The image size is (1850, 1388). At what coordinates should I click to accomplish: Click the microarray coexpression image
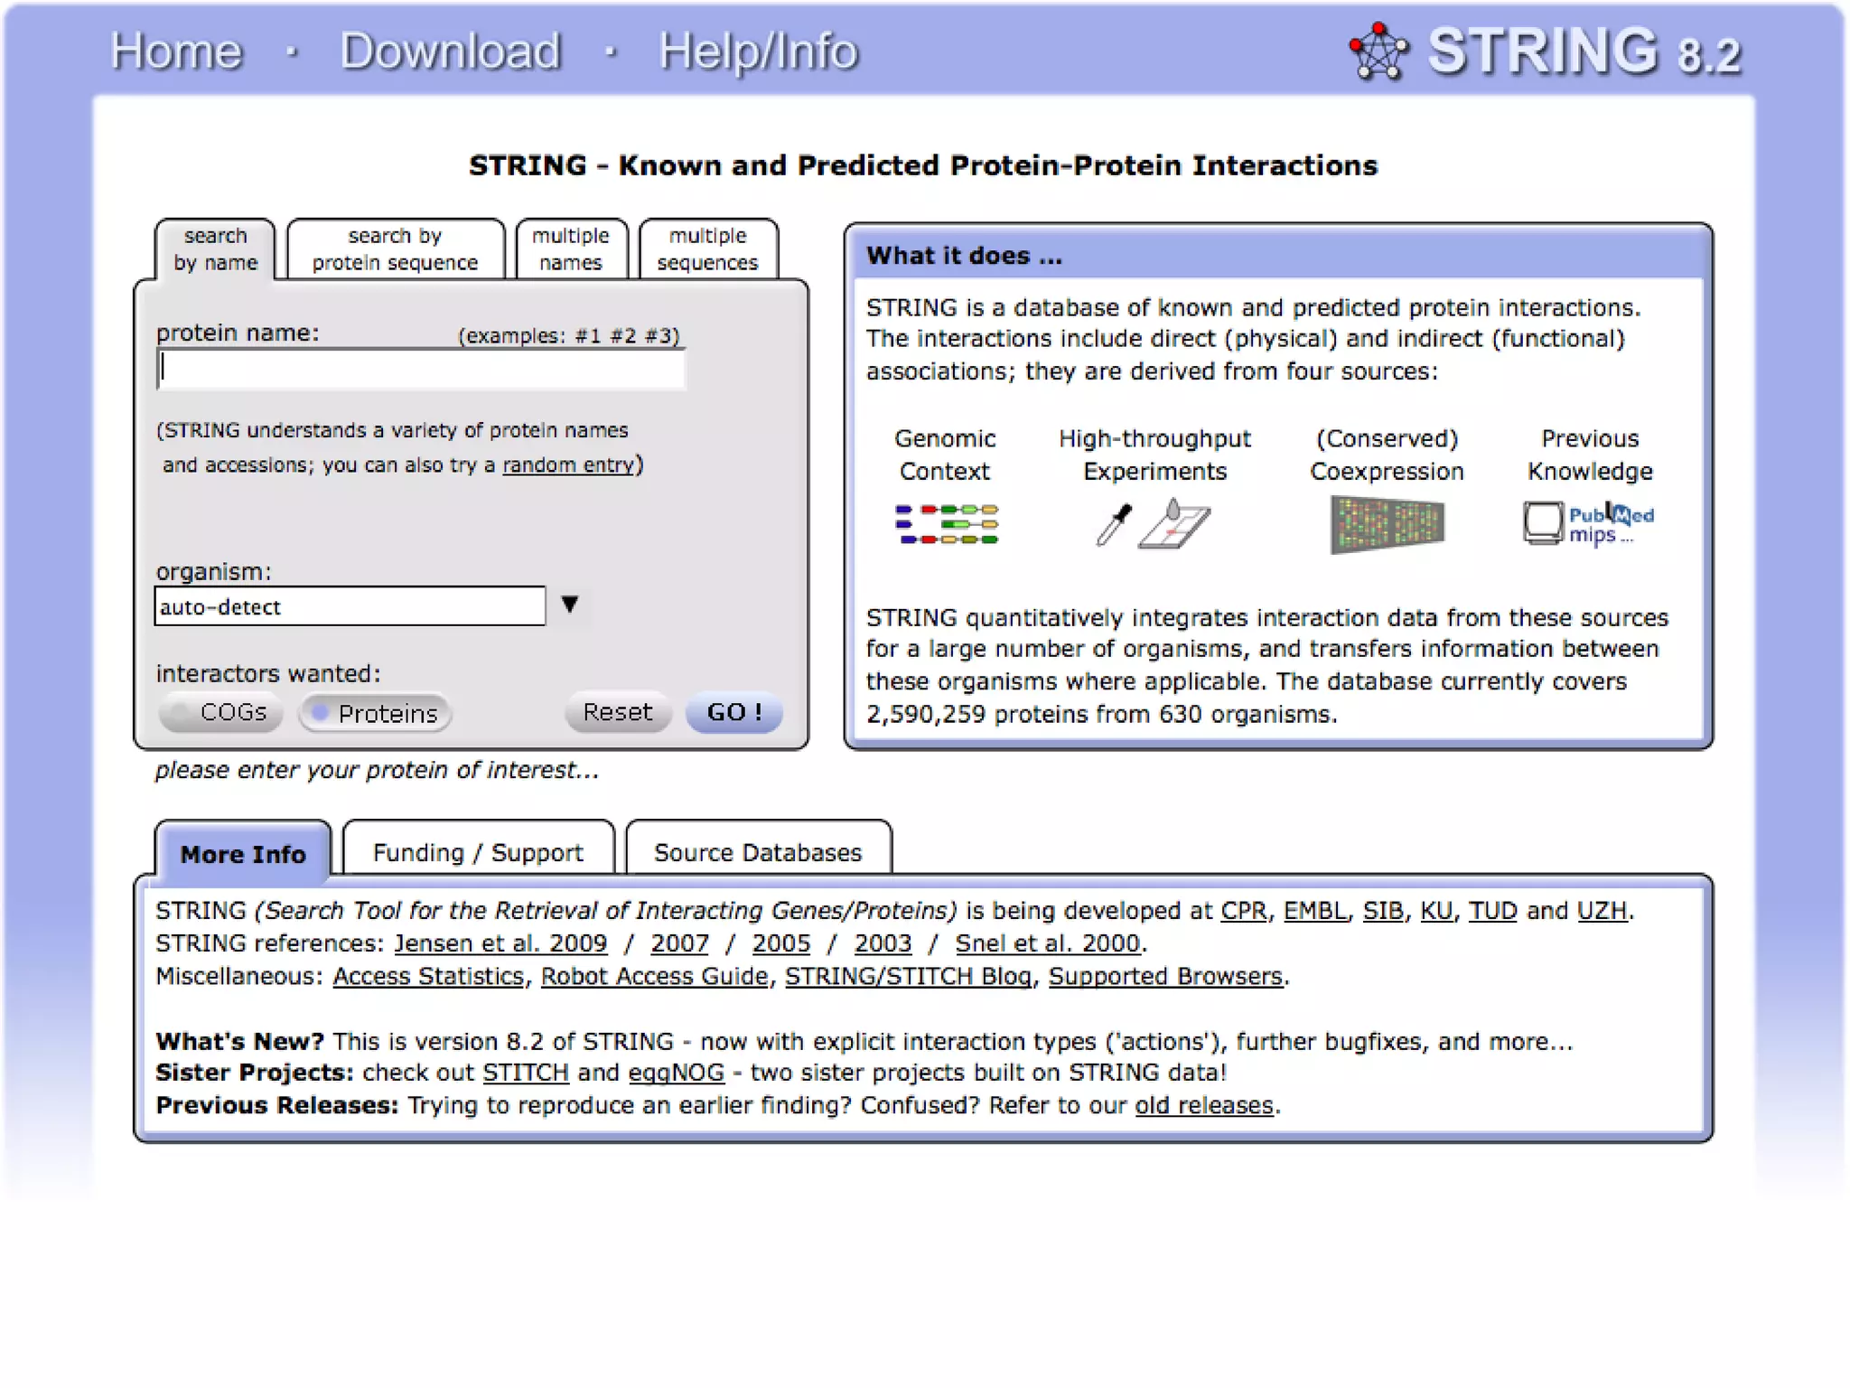1387,524
